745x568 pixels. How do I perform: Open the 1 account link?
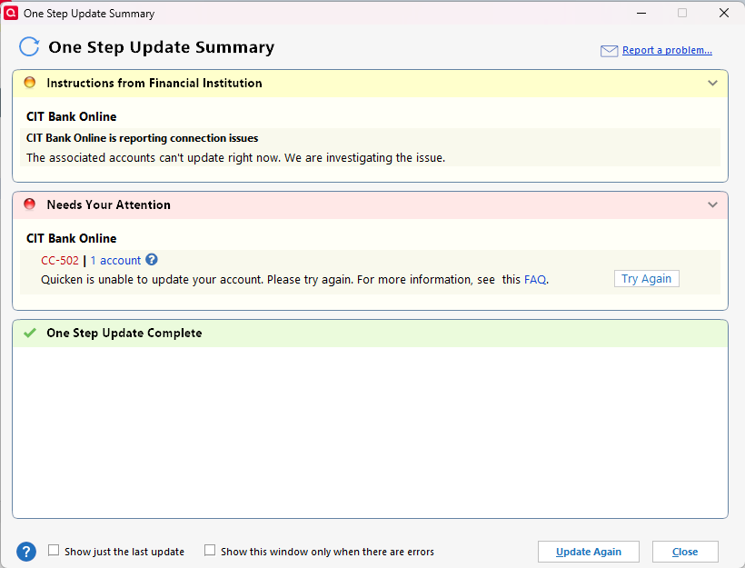115,261
